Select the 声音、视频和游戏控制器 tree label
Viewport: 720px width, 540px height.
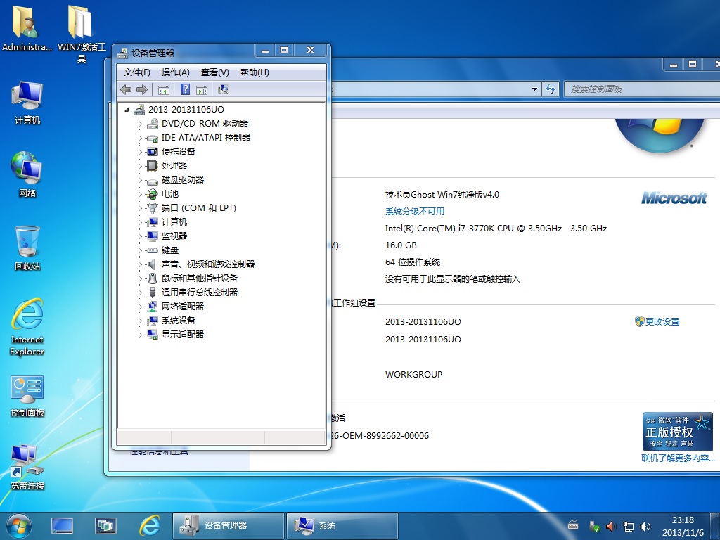(x=208, y=264)
